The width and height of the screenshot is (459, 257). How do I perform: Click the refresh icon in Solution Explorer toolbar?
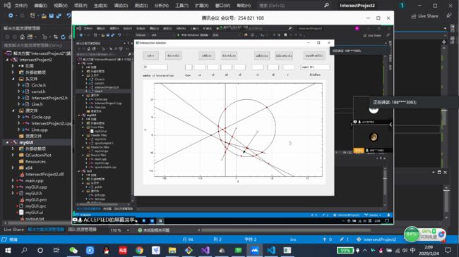[x=63, y=37]
